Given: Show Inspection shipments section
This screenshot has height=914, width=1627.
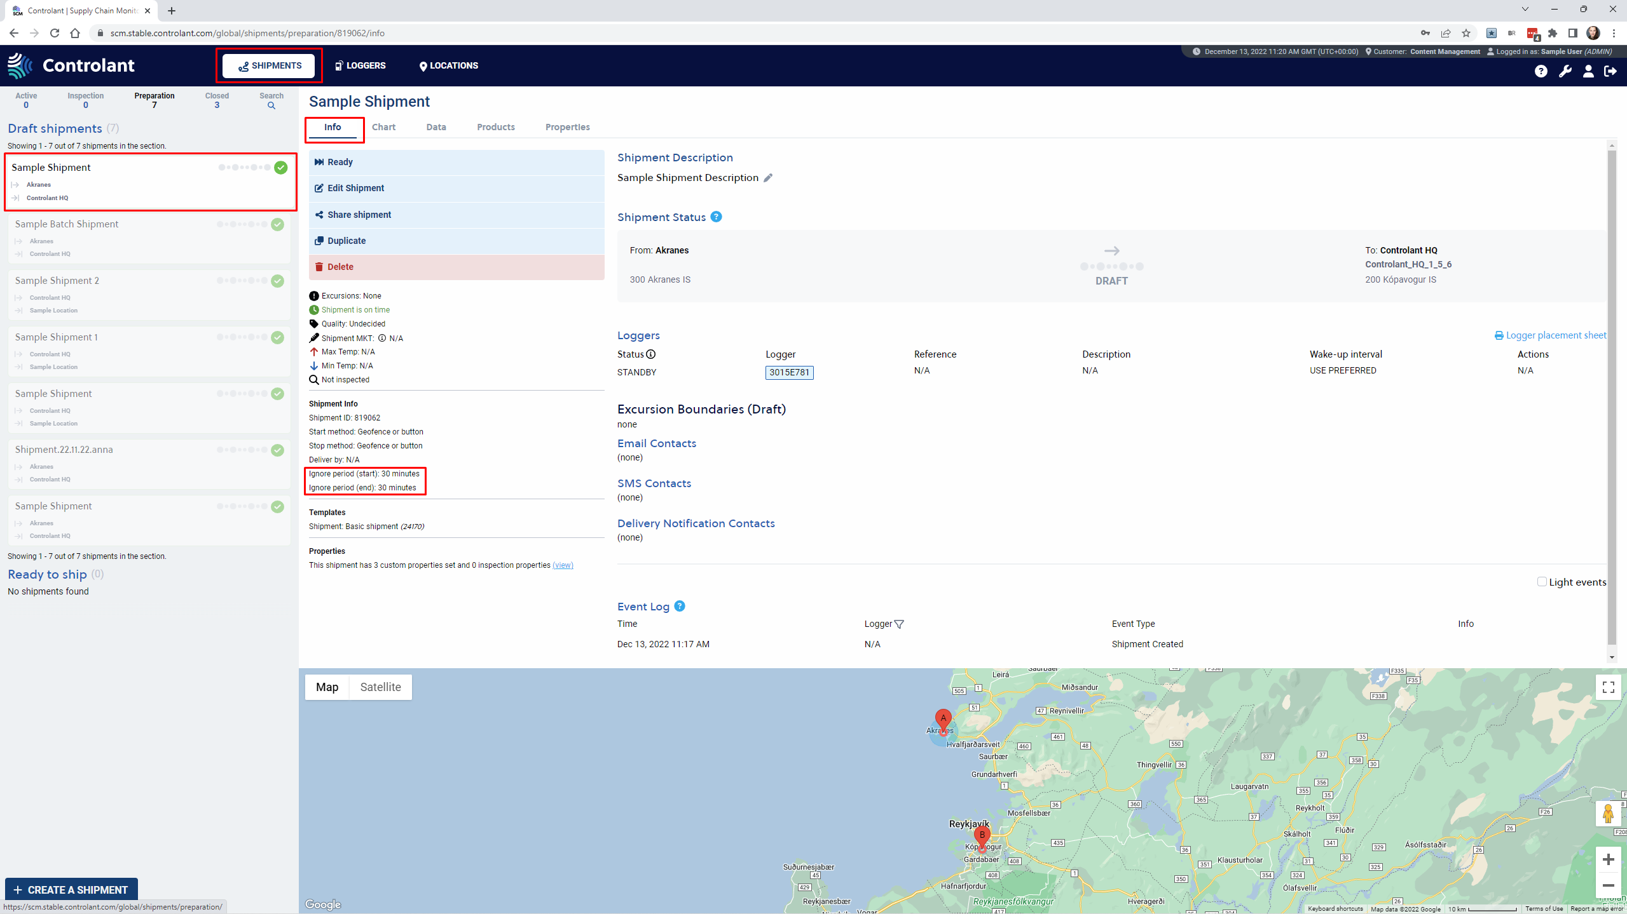Looking at the screenshot, I should [85, 100].
